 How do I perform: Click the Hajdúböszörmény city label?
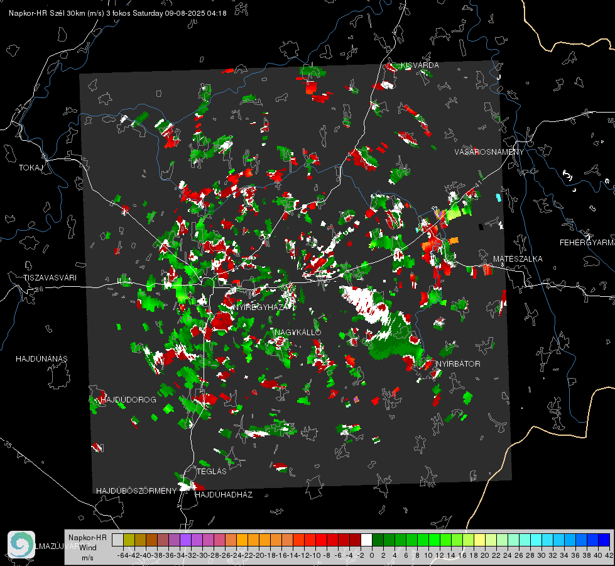pyautogui.click(x=136, y=491)
